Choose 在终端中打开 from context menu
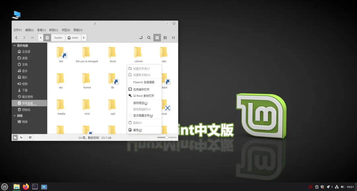This screenshot has height=191, width=357. [144, 90]
